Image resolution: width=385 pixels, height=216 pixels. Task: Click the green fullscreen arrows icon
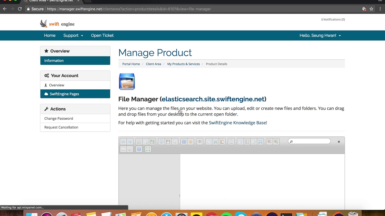pos(148,149)
